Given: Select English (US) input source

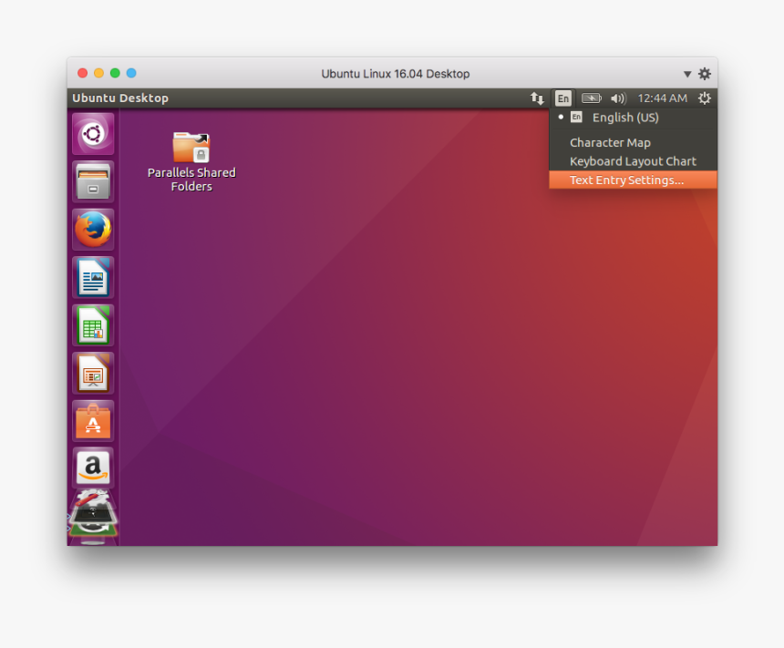Looking at the screenshot, I should (x=633, y=118).
